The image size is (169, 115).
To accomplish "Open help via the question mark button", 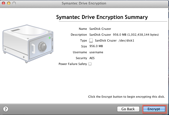I will click(6, 109).
